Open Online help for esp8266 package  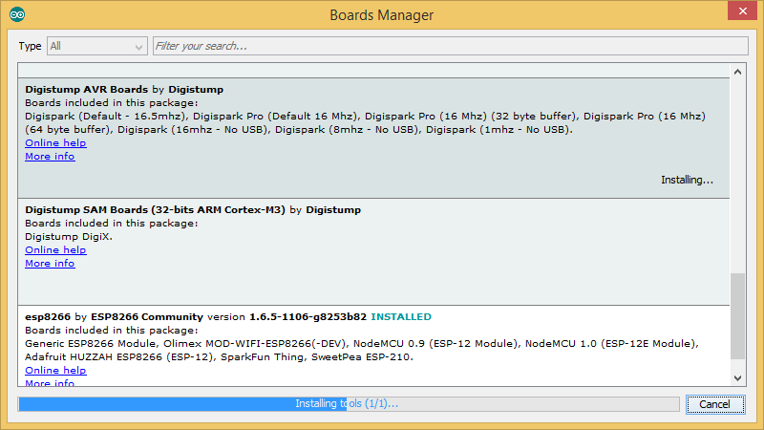(55, 371)
